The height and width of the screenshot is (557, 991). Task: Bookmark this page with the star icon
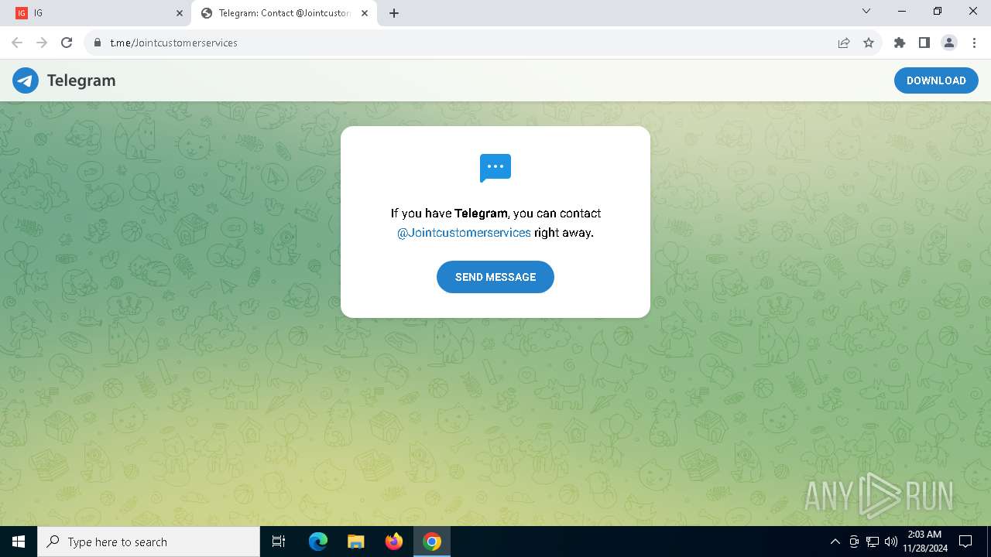click(869, 43)
